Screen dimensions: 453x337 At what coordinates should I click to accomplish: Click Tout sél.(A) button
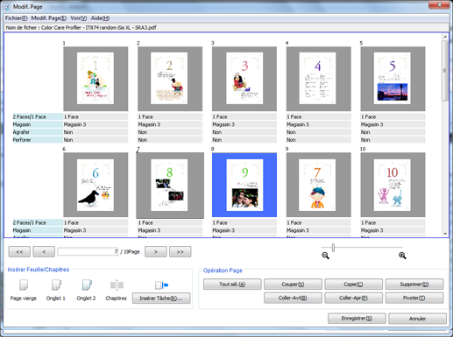[x=232, y=284]
